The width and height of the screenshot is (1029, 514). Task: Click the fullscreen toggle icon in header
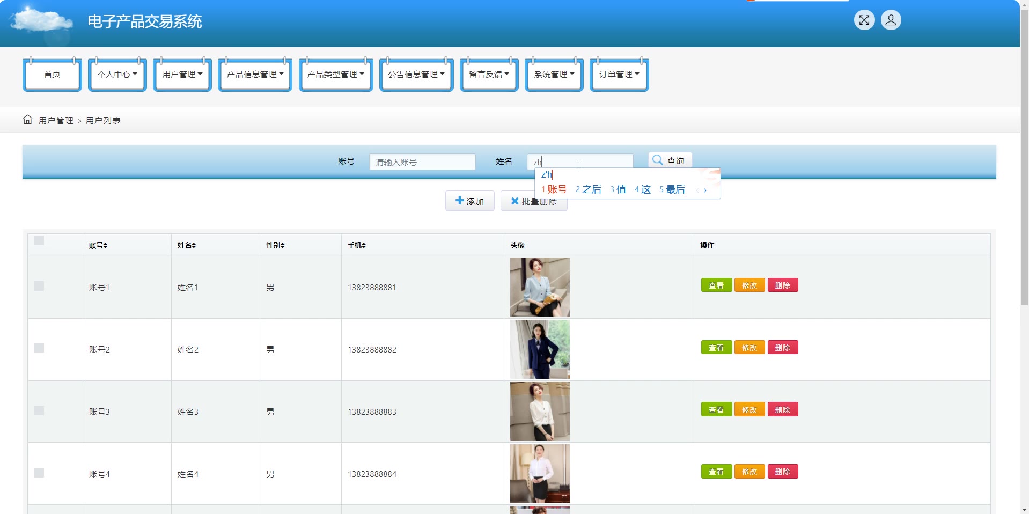coord(864,20)
